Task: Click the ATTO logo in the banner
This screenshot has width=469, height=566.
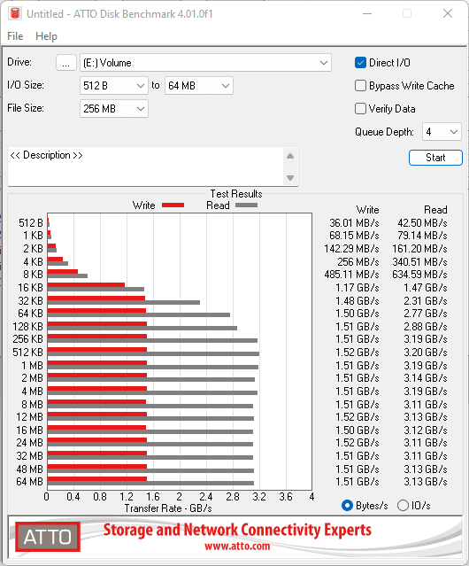Action: click(x=48, y=537)
